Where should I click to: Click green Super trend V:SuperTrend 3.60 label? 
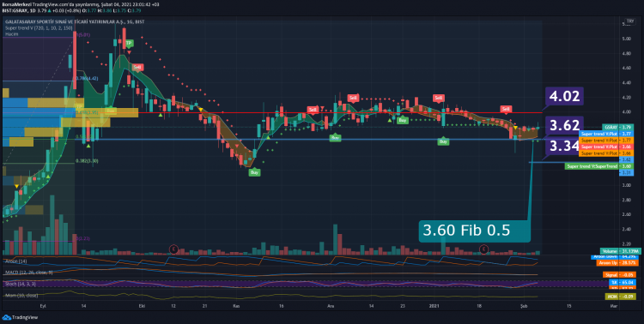point(598,166)
